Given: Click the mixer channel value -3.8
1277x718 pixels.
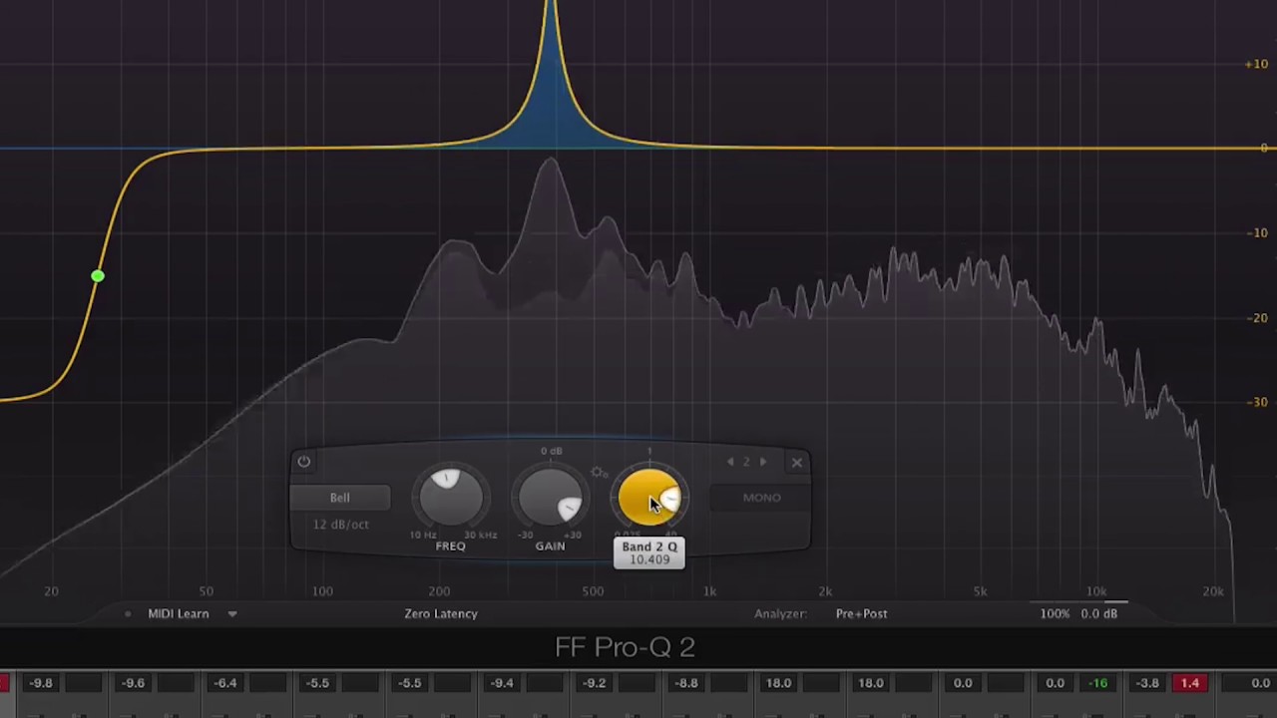Looking at the screenshot, I should 1147,683.
